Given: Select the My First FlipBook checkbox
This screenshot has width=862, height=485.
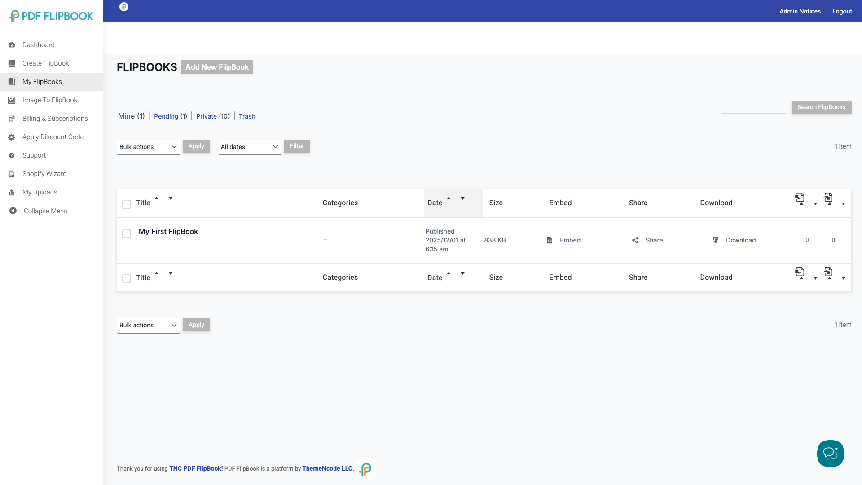Looking at the screenshot, I should click(x=127, y=234).
